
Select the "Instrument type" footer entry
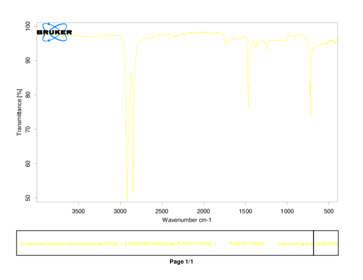pos(295,244)
